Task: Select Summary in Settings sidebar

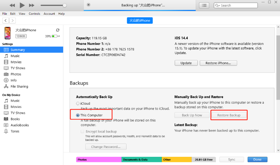Action: [32, 50]
